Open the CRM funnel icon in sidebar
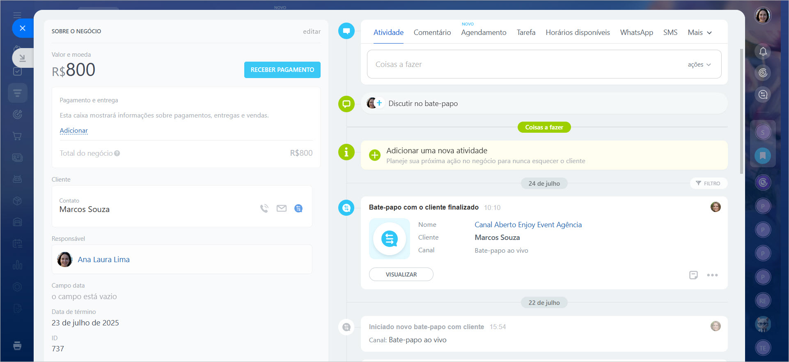Image resolution: width=789 pixels, height=362 pixels. [x=17, y=93]
